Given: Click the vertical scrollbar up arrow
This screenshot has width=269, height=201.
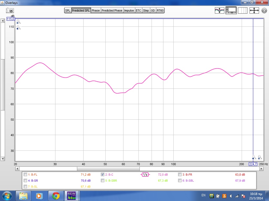Looking at the screenshot, I should (3, 20).
